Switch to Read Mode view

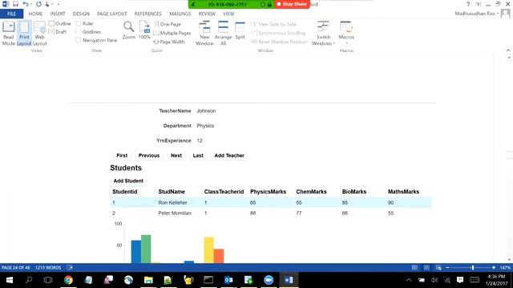pos(9,33)
